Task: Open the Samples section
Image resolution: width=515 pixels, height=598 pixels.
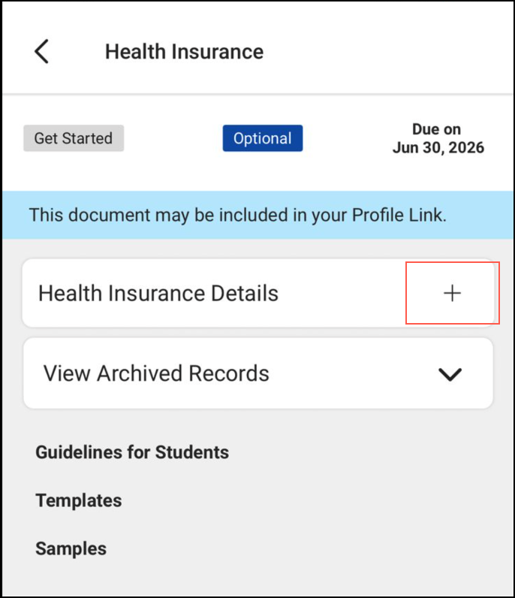Action: [71, 548]
